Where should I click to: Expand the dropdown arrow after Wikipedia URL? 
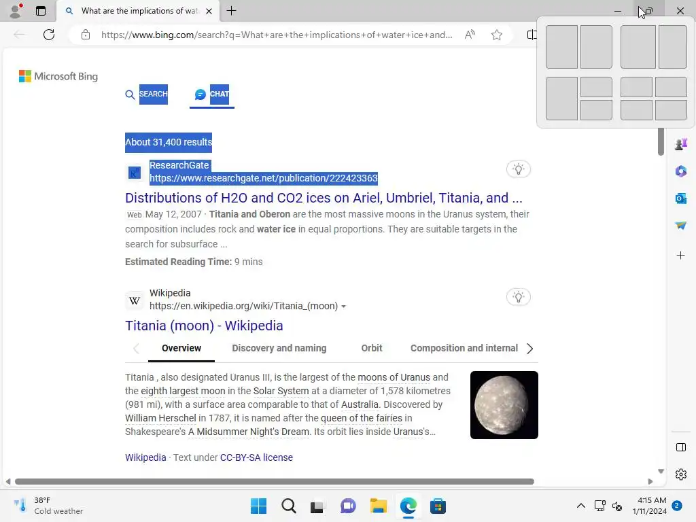click(343, 307)
